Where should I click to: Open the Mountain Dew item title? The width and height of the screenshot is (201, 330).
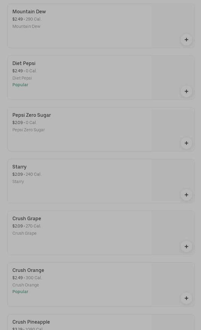pyautogui.click(x=29, y=12)
